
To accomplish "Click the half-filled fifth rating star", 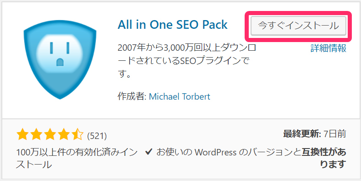I will (77, 134).
